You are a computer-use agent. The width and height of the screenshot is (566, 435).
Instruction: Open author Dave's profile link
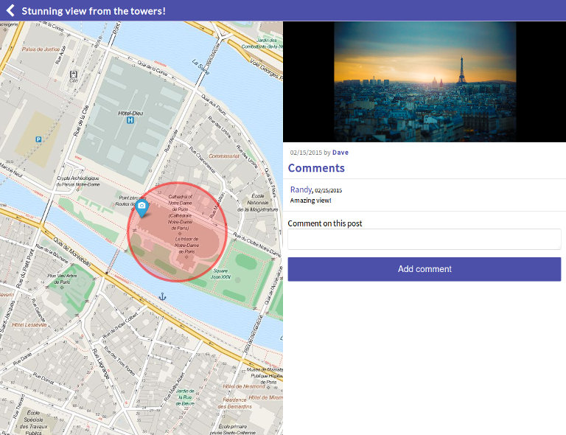click(340, 153)
